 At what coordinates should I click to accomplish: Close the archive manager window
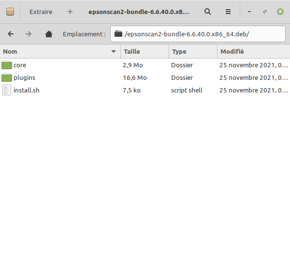tap(280, 12)
